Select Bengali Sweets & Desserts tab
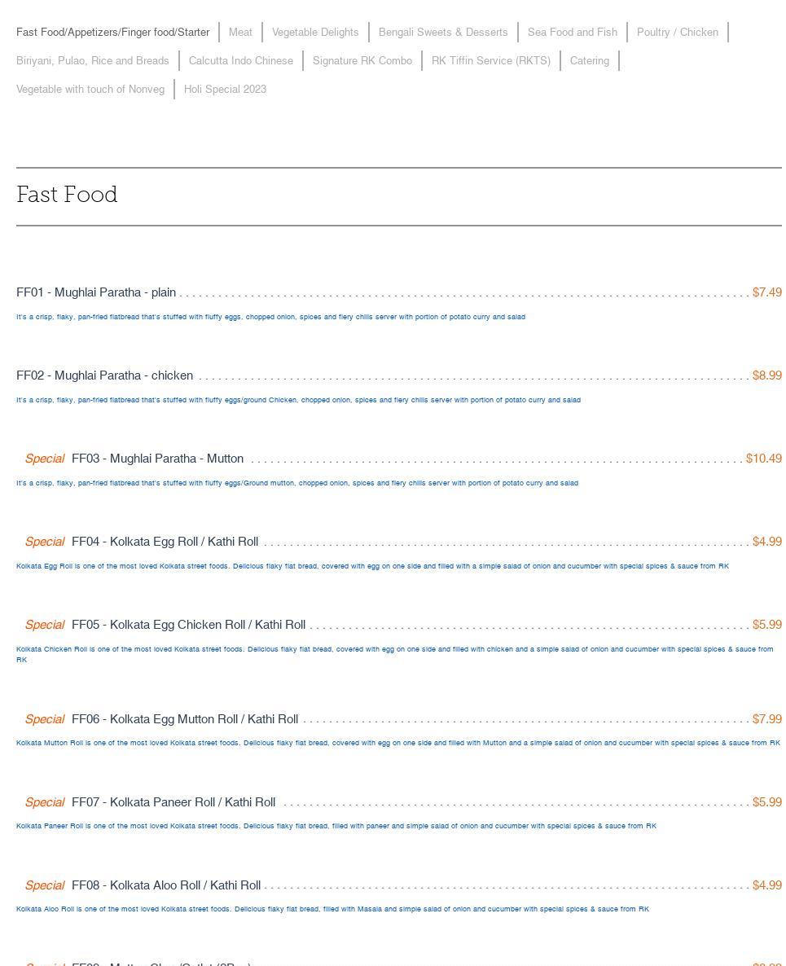 click(x=443, y=33)
